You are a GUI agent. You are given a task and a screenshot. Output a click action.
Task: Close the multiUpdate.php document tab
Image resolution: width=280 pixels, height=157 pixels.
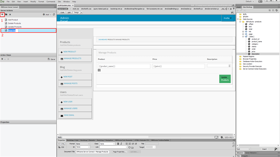(x=73, y=6)
